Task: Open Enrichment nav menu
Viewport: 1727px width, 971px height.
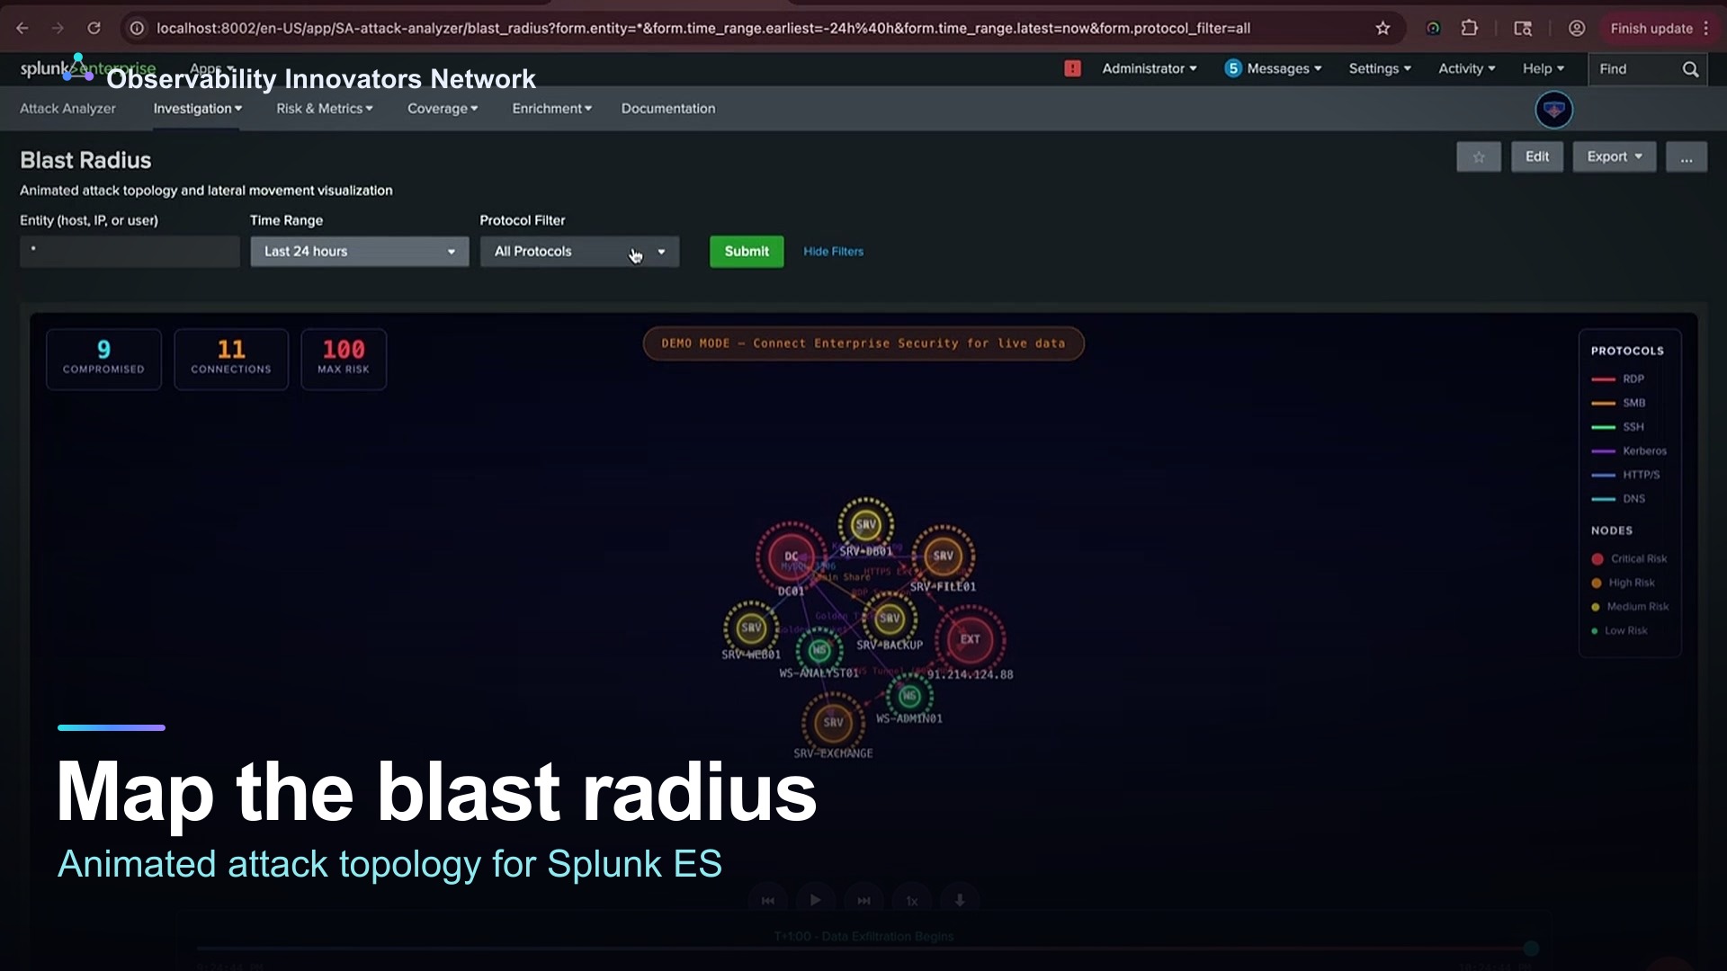Action: pos(551,108)
